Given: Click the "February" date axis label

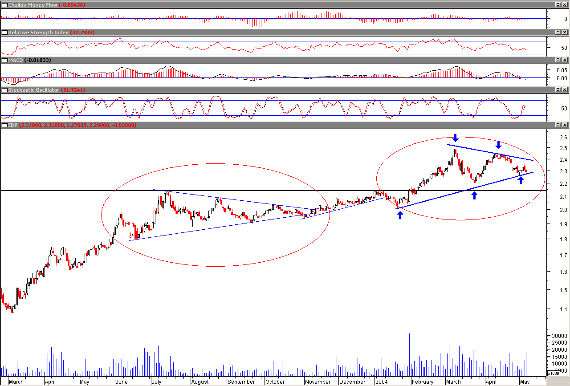Looking at the screenshot, I should pos(423,382).
